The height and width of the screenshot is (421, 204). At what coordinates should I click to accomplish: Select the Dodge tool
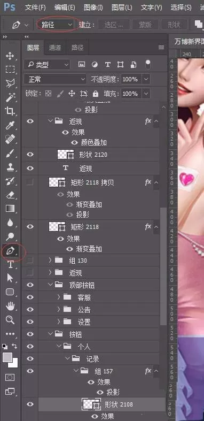pyautogui.click(x=10, y=236)
